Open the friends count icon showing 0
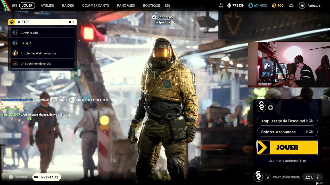 (x=309, y=177)
